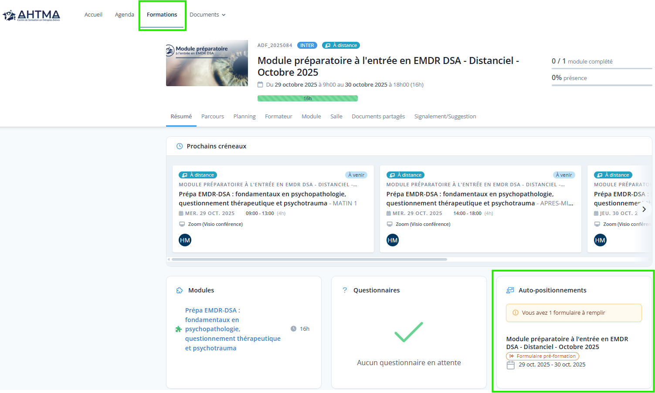Screen dimensions: 655x393
Task: Switch to the Parcours tab
Action: (213, 117)
